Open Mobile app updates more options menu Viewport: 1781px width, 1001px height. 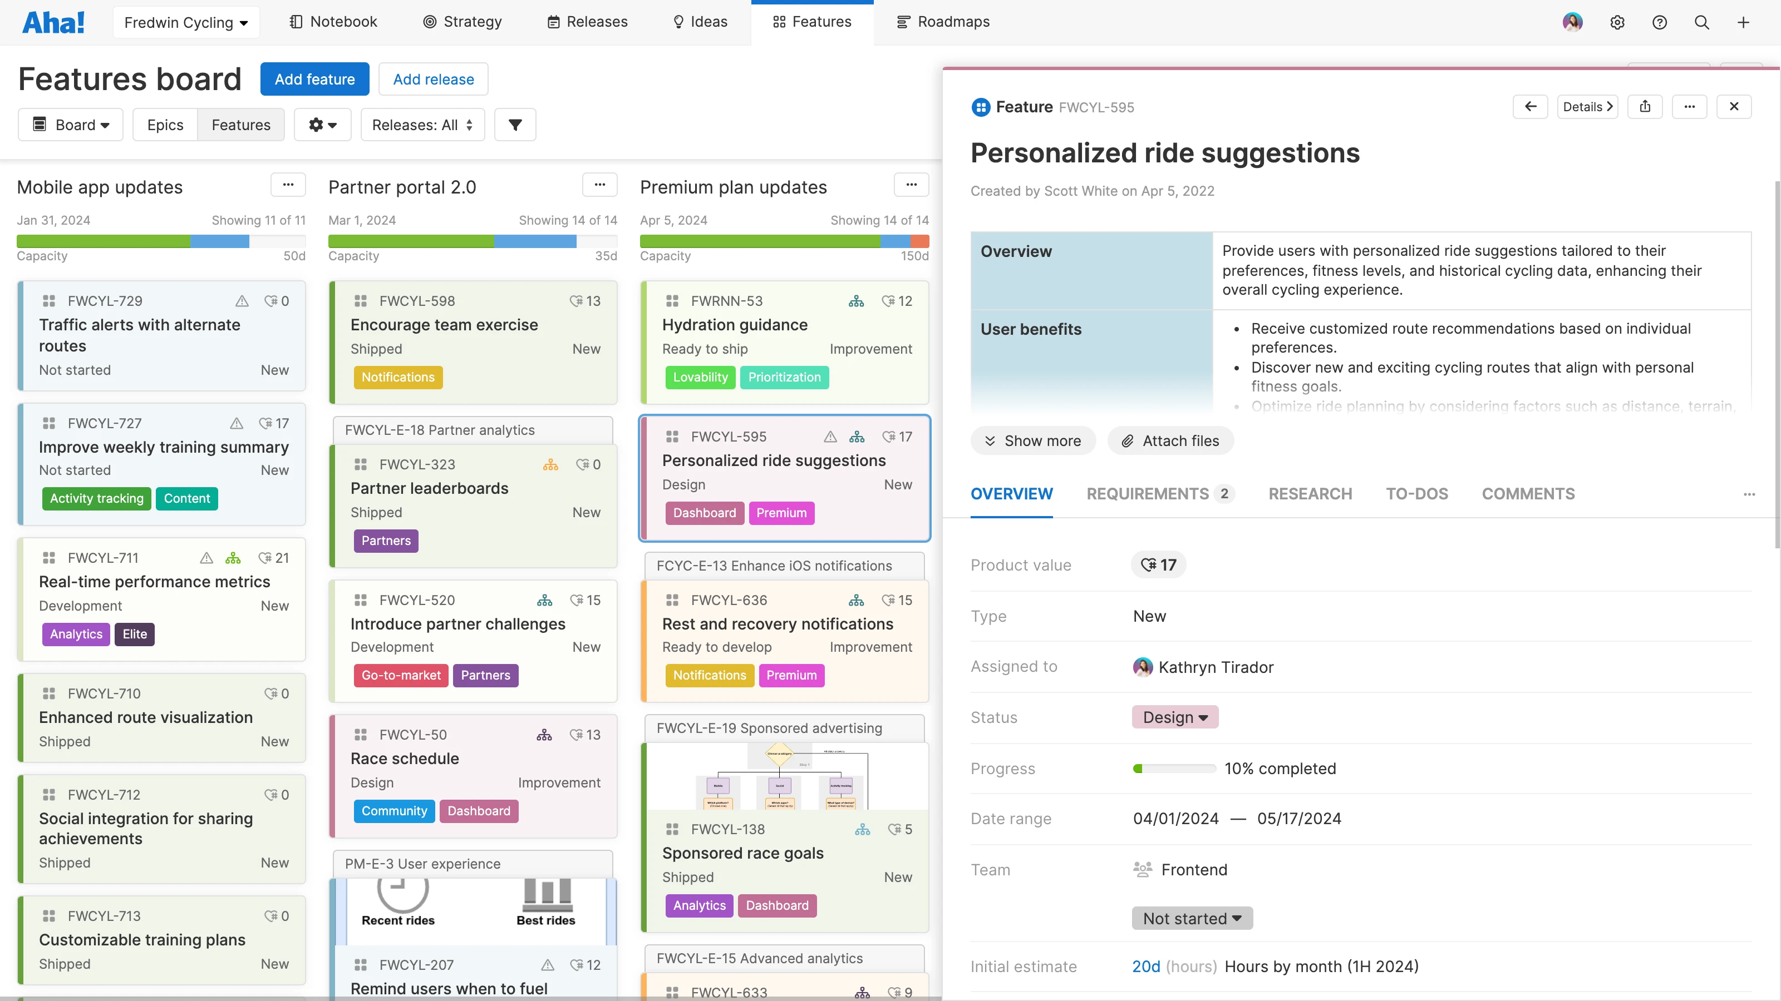pos(288,185)
